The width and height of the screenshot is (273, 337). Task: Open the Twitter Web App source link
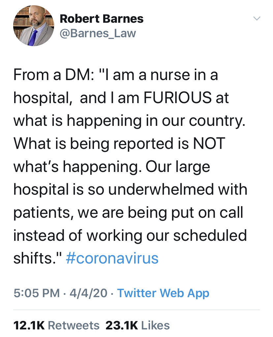click(x=163, y=293)
